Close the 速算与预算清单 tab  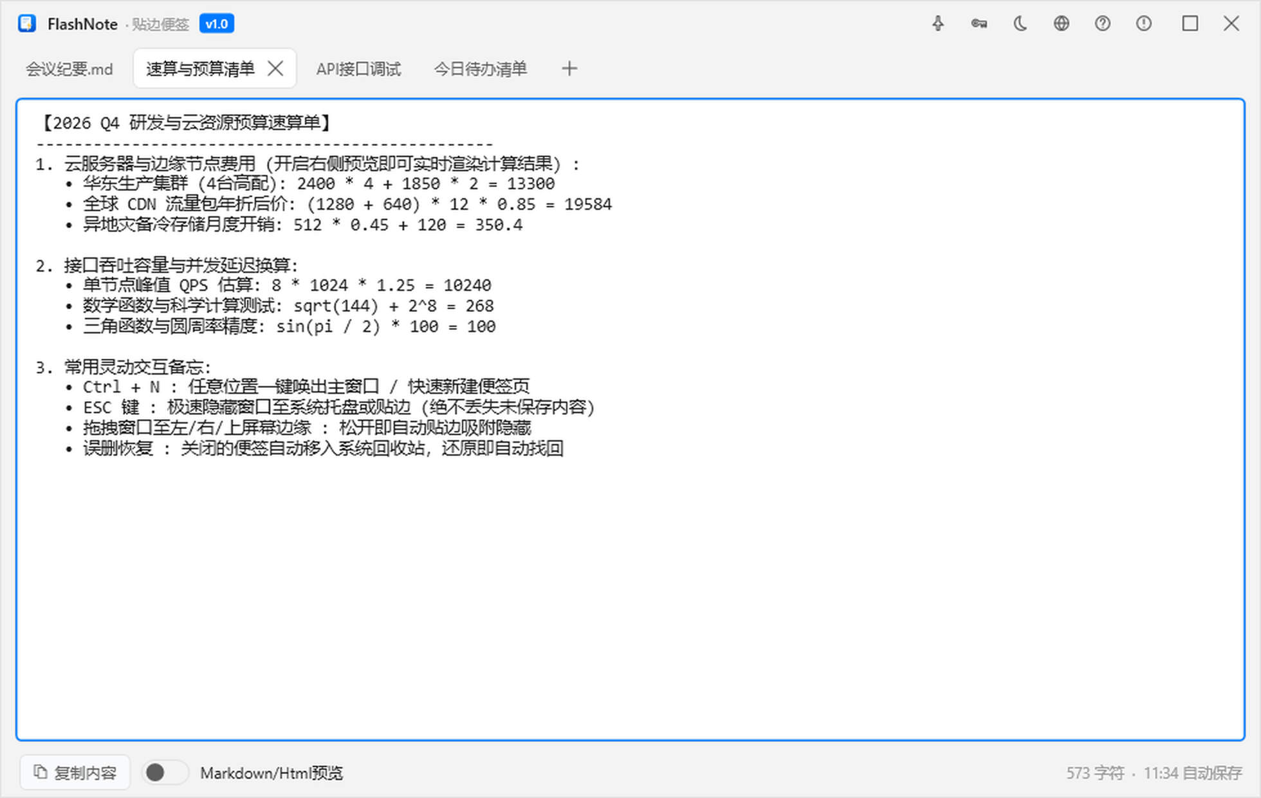pyautogui.click(x=275, y=68)
